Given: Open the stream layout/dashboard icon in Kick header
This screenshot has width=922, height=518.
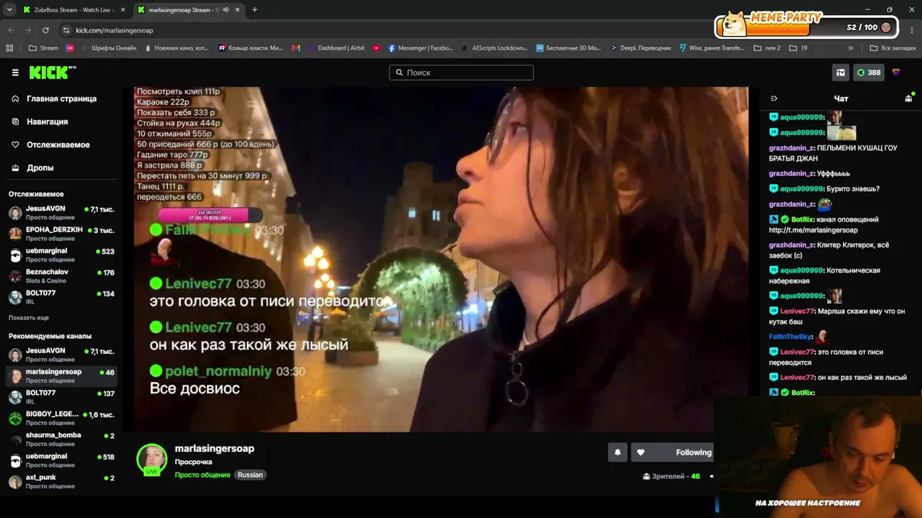Looking at the screenshot, I should [841, 73].
